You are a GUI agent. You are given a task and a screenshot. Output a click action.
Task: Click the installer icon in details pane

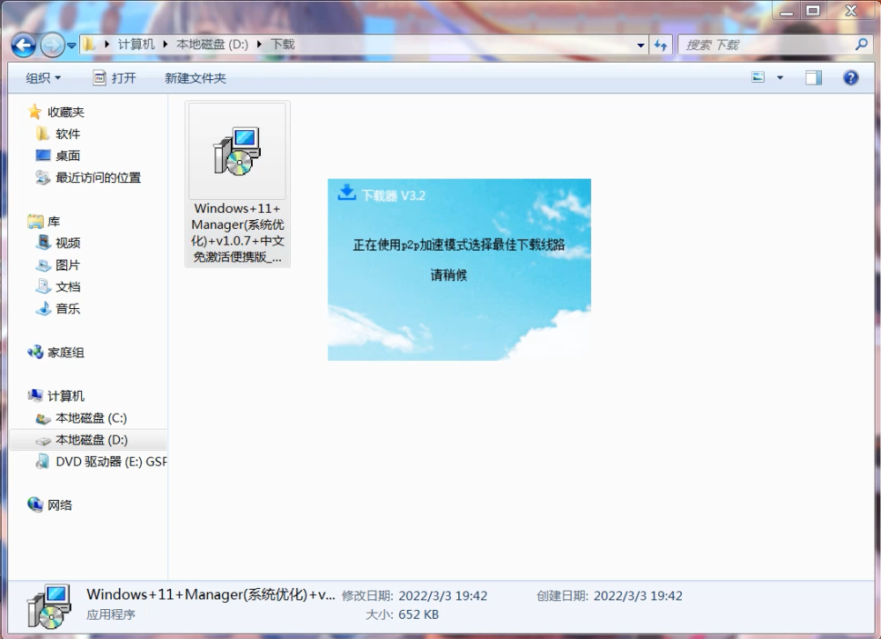pos(48,606)
